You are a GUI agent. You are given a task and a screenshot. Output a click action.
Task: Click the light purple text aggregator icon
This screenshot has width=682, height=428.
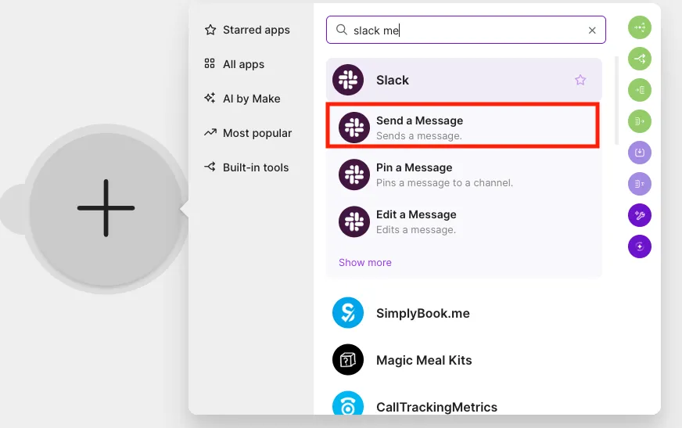(x=640, y=184)
